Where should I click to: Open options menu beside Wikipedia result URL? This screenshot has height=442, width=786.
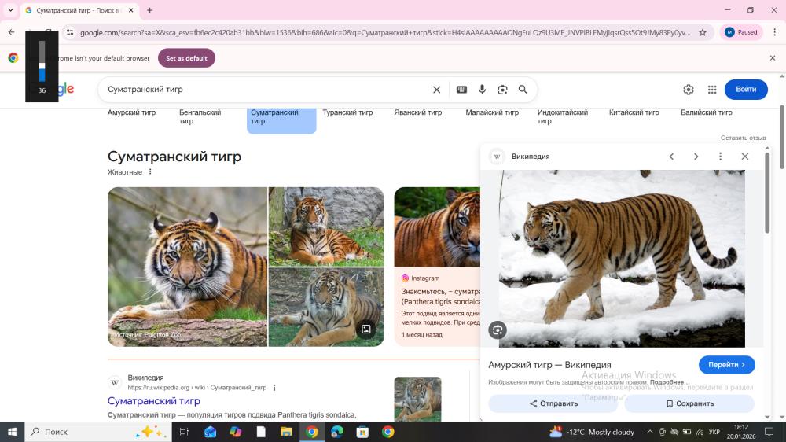point(274,388)
